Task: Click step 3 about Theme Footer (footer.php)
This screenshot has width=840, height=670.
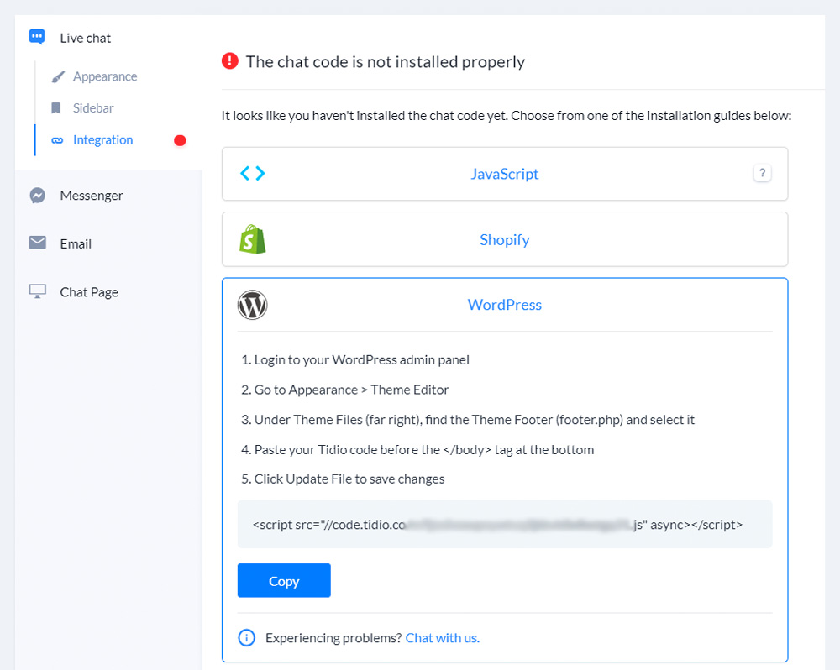Action: pos(468,420)
